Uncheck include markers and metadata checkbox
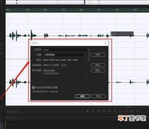 pos(33,88)
